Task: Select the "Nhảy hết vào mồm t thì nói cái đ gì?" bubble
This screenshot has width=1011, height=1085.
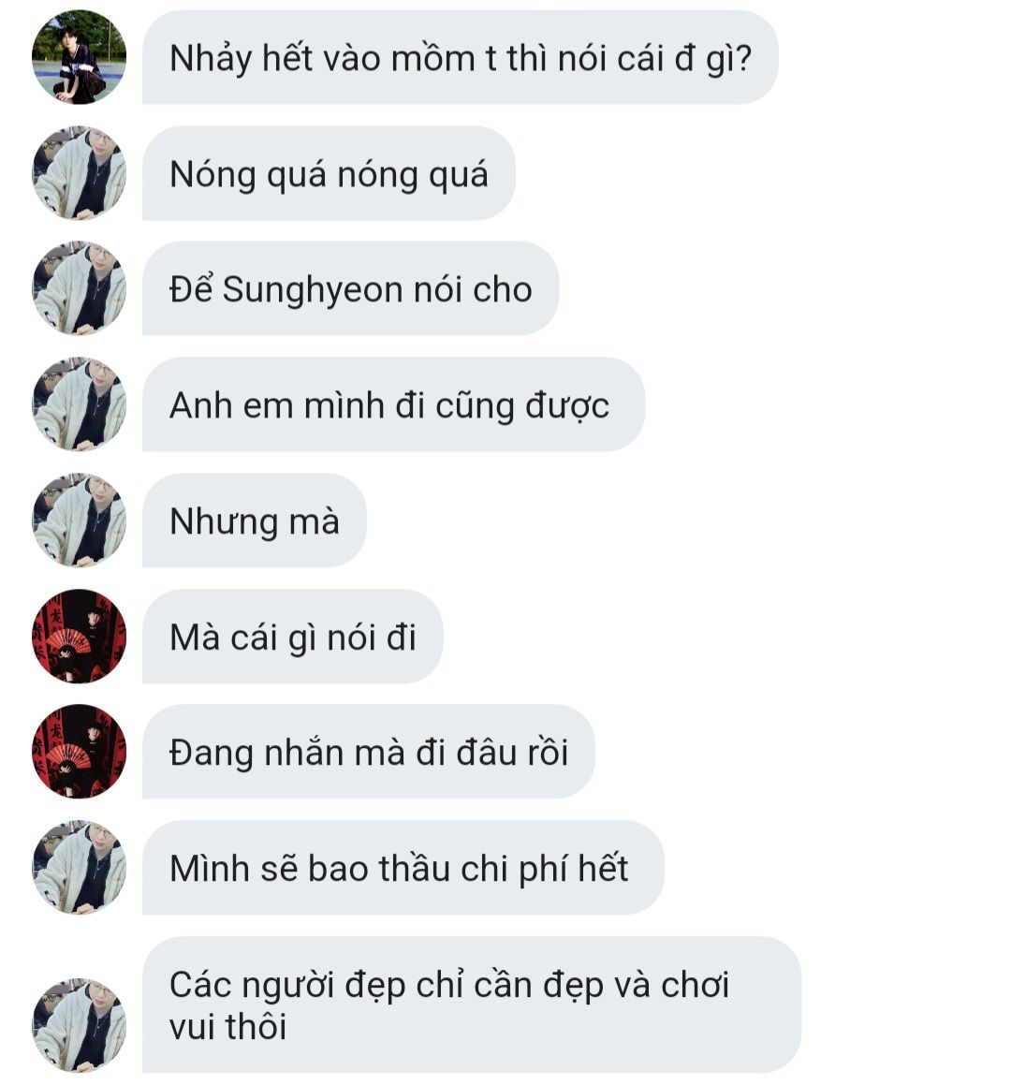Action: tap(461, 57)
